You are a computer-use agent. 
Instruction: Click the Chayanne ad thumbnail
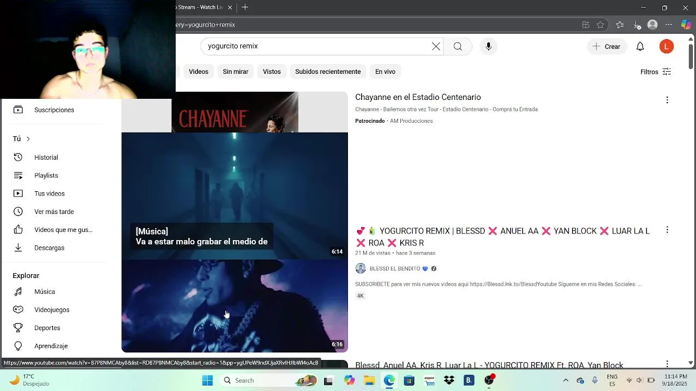(234, 112)
